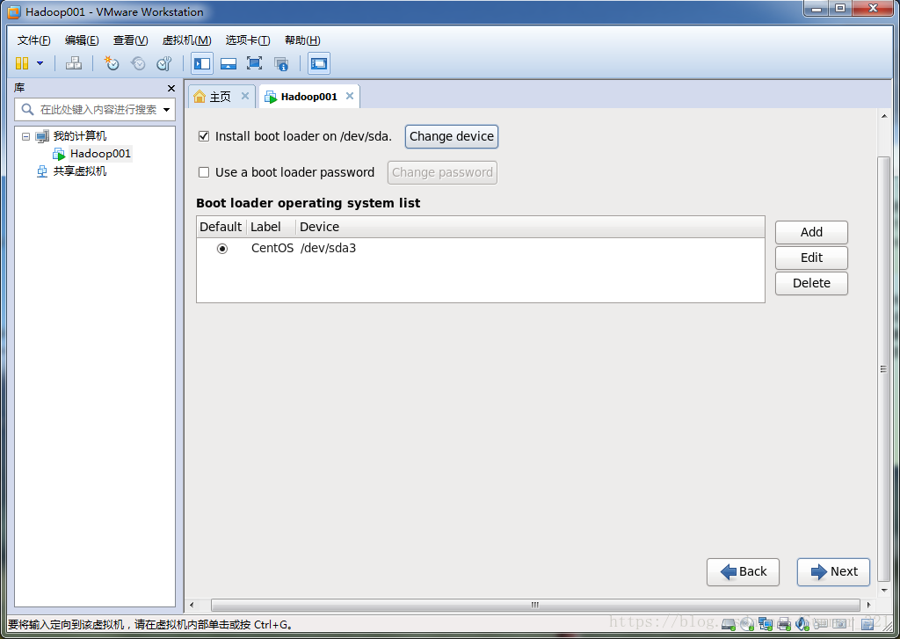The height and width of the screenshot is (639, 900).
Task: Switch to the 主页 tab
Action: (221, 97)
